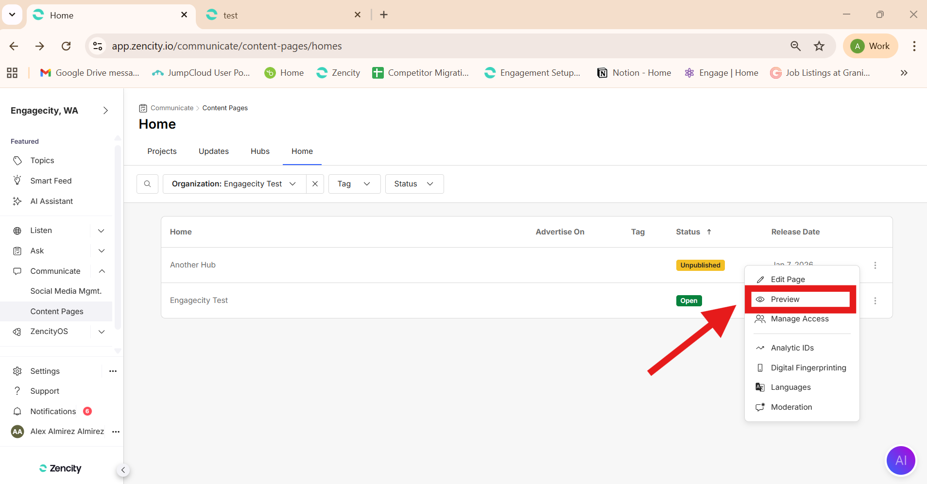
Task: Choose Manage Access in the context menu
Action: click(x=799, y=319)
